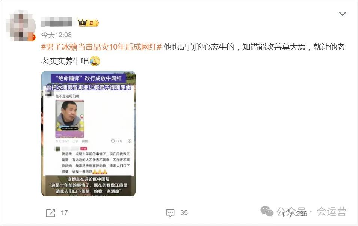Open the attached news image thumbnail
Viewport: 358px width, 226px height.
[88, 134]
